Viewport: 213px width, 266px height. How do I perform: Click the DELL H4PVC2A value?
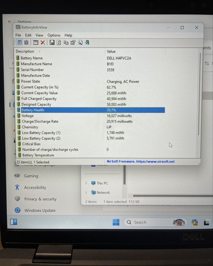119,58
